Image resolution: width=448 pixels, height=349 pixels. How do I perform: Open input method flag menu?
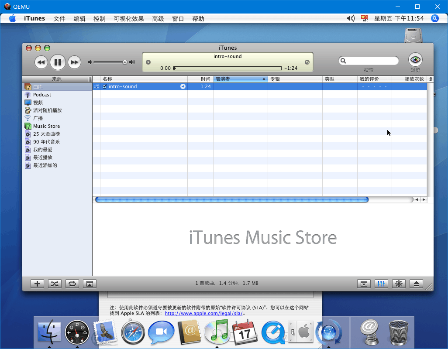(x=364, y=19)
